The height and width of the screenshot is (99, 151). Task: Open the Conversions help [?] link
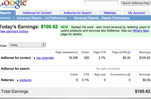(x=129, y=74)
